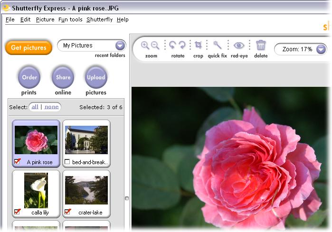
Task: Click the 'red-eye' label text
Action: click(x=239, y=56)
